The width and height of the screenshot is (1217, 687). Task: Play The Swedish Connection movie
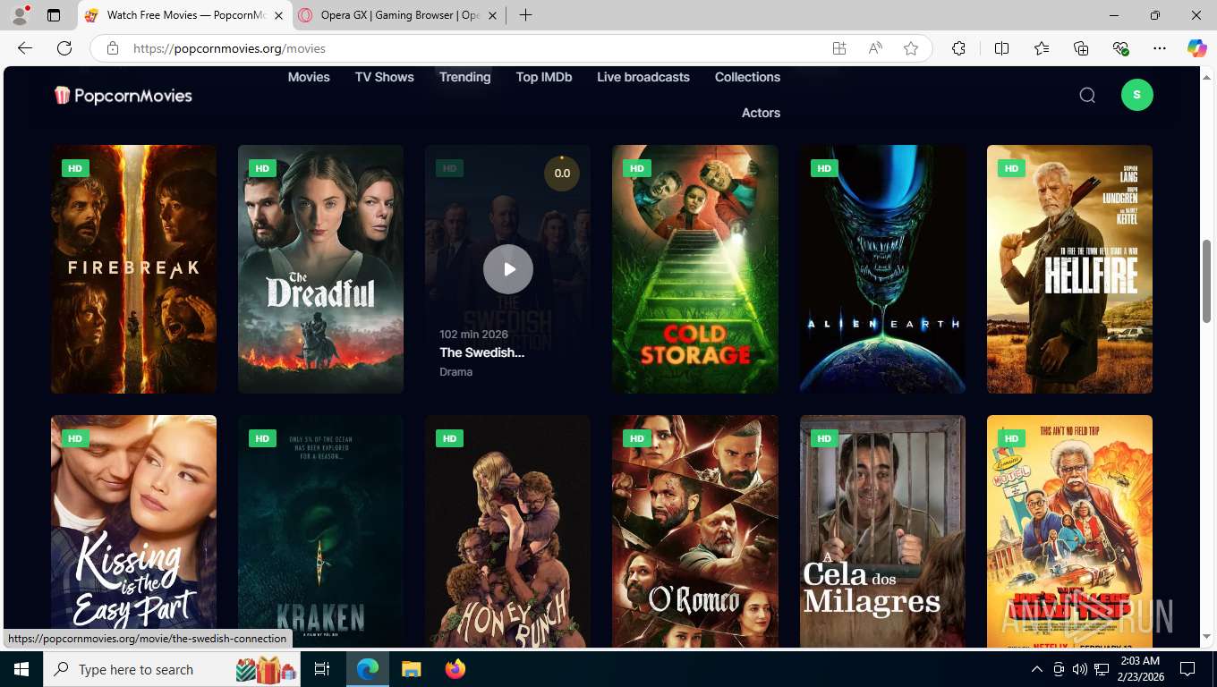pos(508,269)
